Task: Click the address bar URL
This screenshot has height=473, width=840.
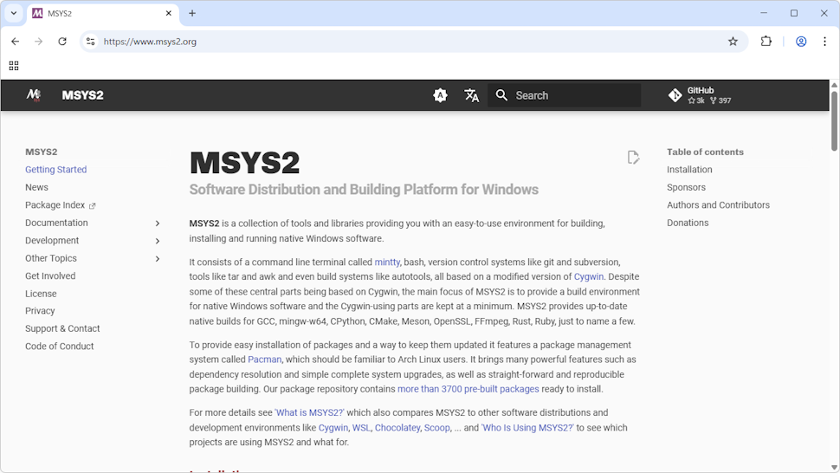Action: pos(150,42)
